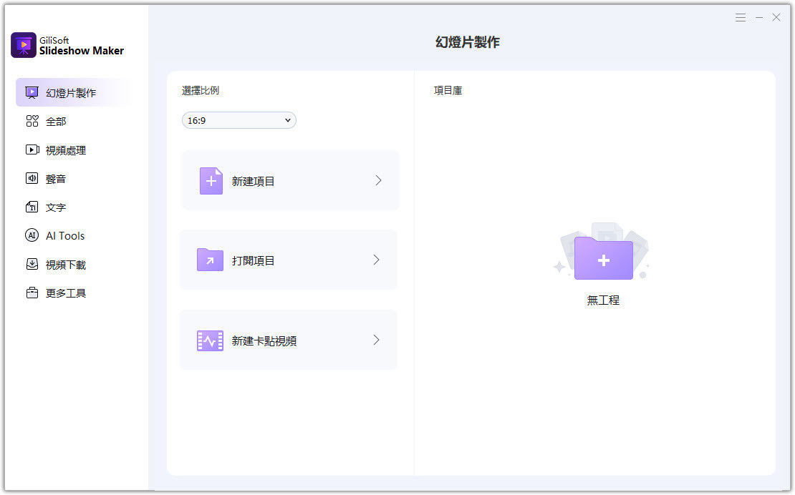This screenshot has width=795, height=495.
Task: Select the 文字 text icon in the sidebar
Action: click(x=32, y=207)
